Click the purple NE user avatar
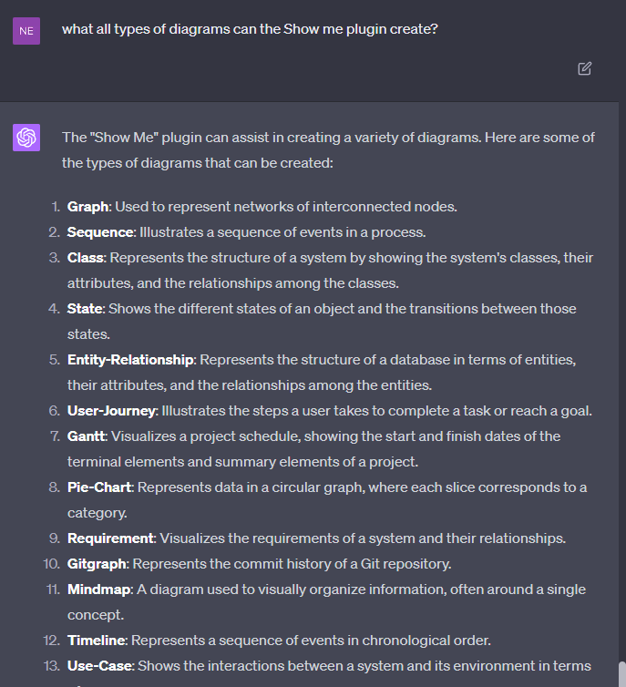The width and height of the screenshot is (626, 687). (26, 31)
